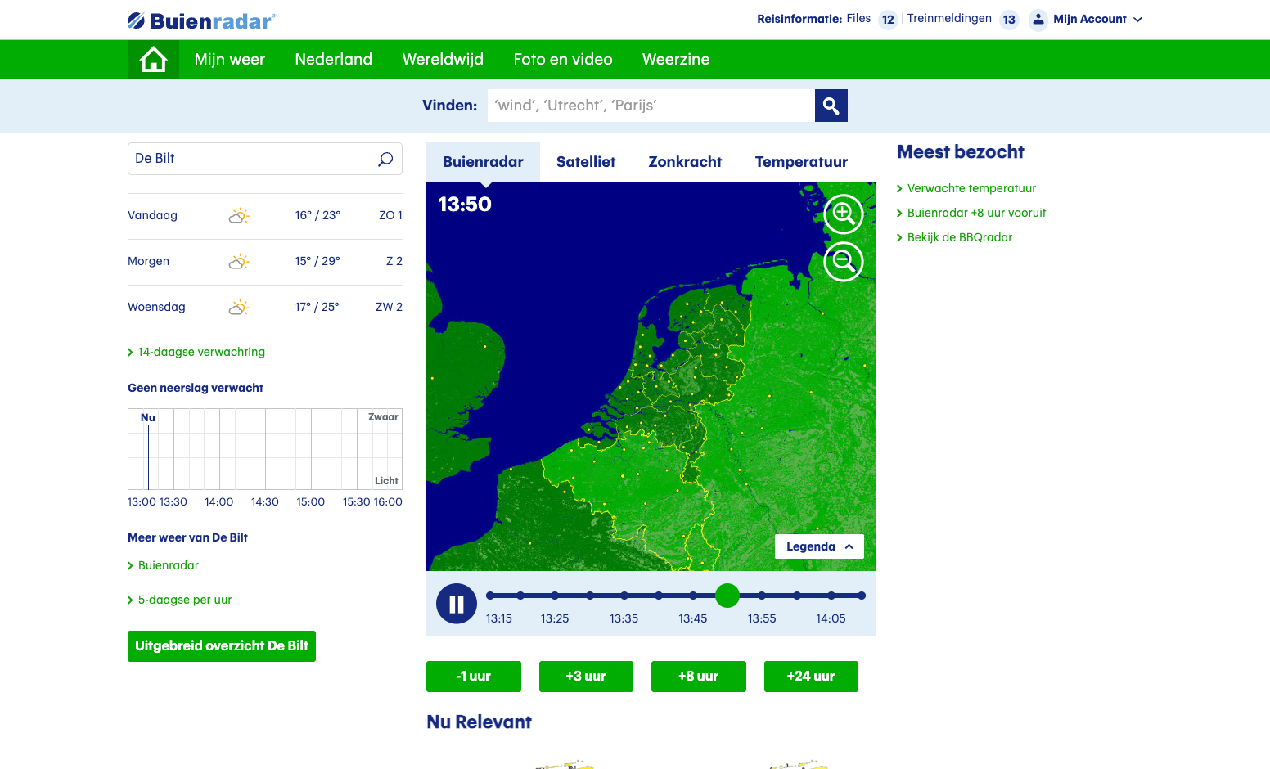Click the -1 uur button
1270x769 pixels.
[474, 677]
